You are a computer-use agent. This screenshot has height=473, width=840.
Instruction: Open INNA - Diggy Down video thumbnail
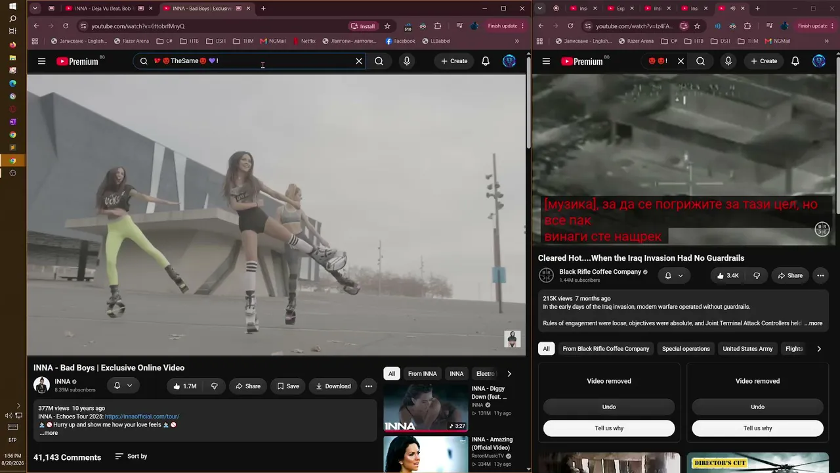click(x=426, y=407)
